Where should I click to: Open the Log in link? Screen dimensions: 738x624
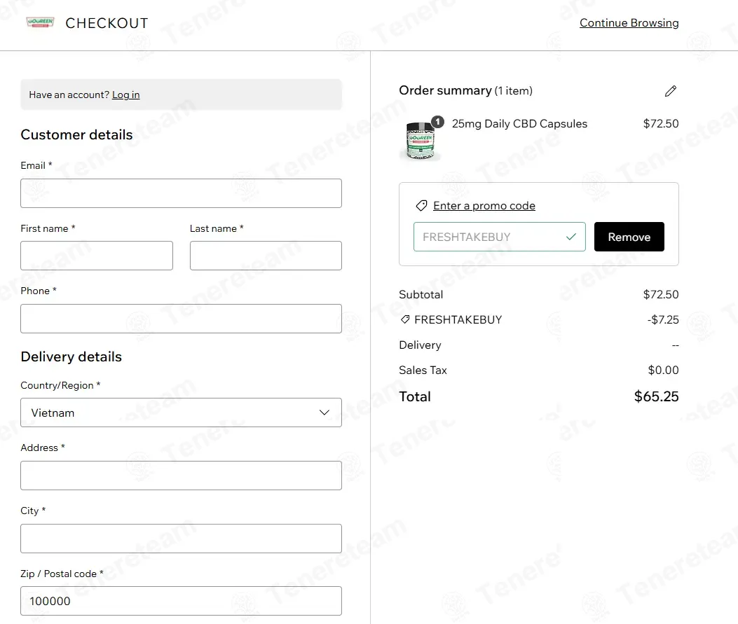[125, 95]
